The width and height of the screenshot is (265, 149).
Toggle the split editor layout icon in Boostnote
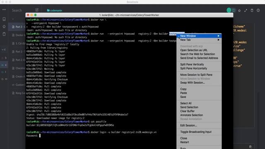coord(234,10)
